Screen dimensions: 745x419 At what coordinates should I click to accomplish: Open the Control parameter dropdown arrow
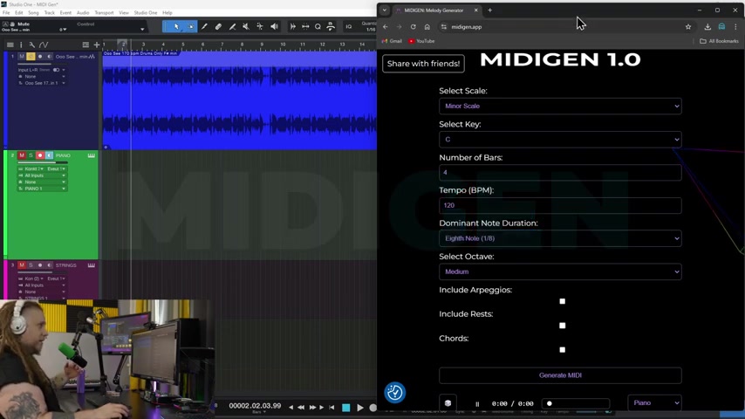pyautogui.click(x=142, y=30)
